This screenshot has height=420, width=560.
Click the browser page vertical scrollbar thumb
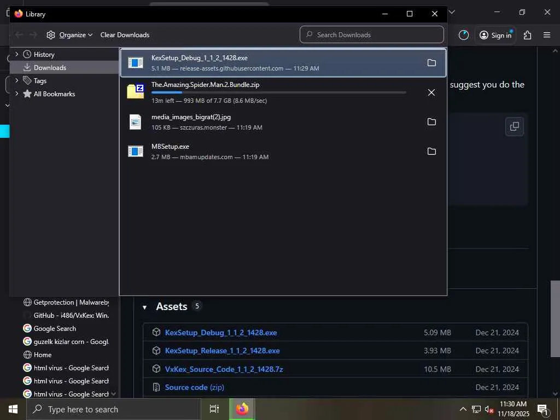tap(555, 319)
